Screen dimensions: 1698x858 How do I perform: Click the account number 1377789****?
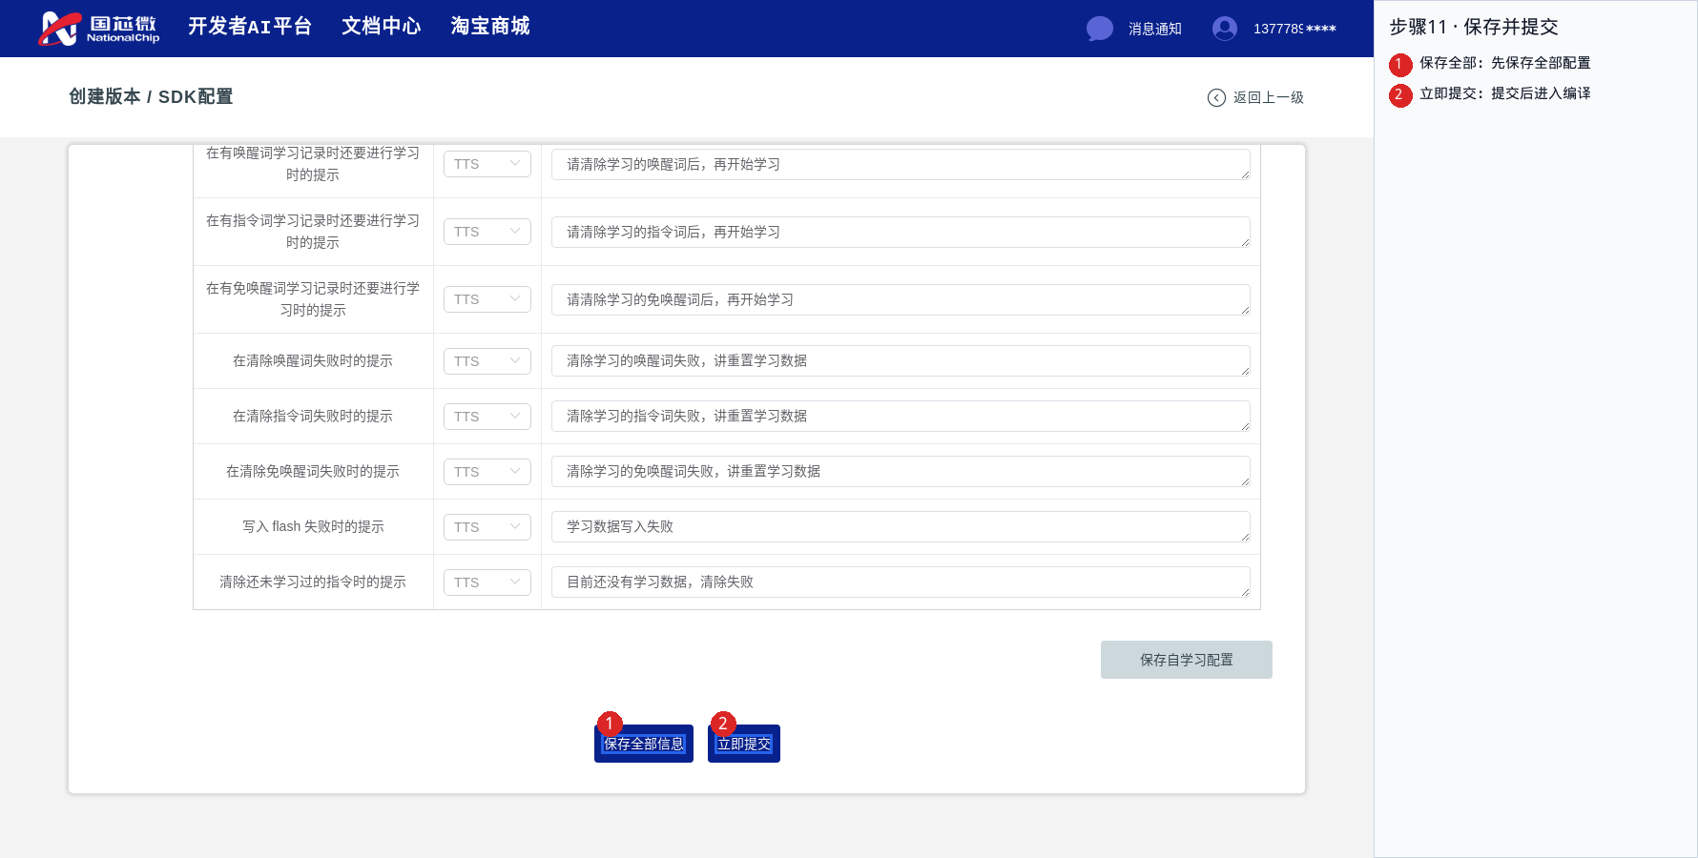click(1294, 29)
